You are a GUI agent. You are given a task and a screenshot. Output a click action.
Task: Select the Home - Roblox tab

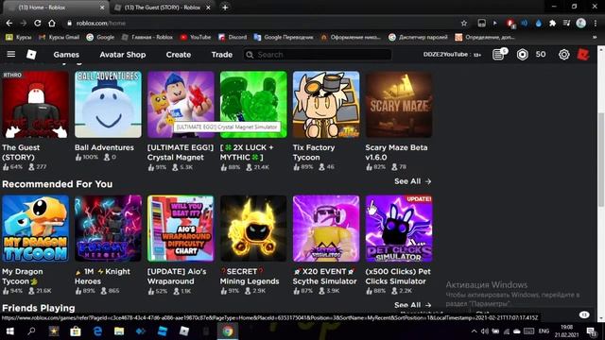[57, 8]
